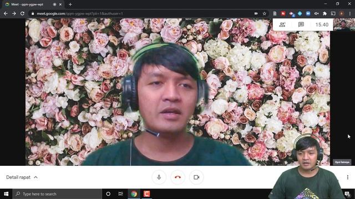
Task: Toggle the microphone in Meet
Action: (159, 177)
